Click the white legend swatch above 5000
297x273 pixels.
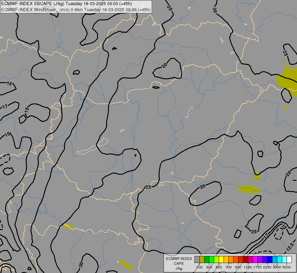[289, 259]
